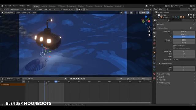The width and height of the screenshot is (196, 110).
Task: Toggle the show overlays button
Action: tap(131, 13)
